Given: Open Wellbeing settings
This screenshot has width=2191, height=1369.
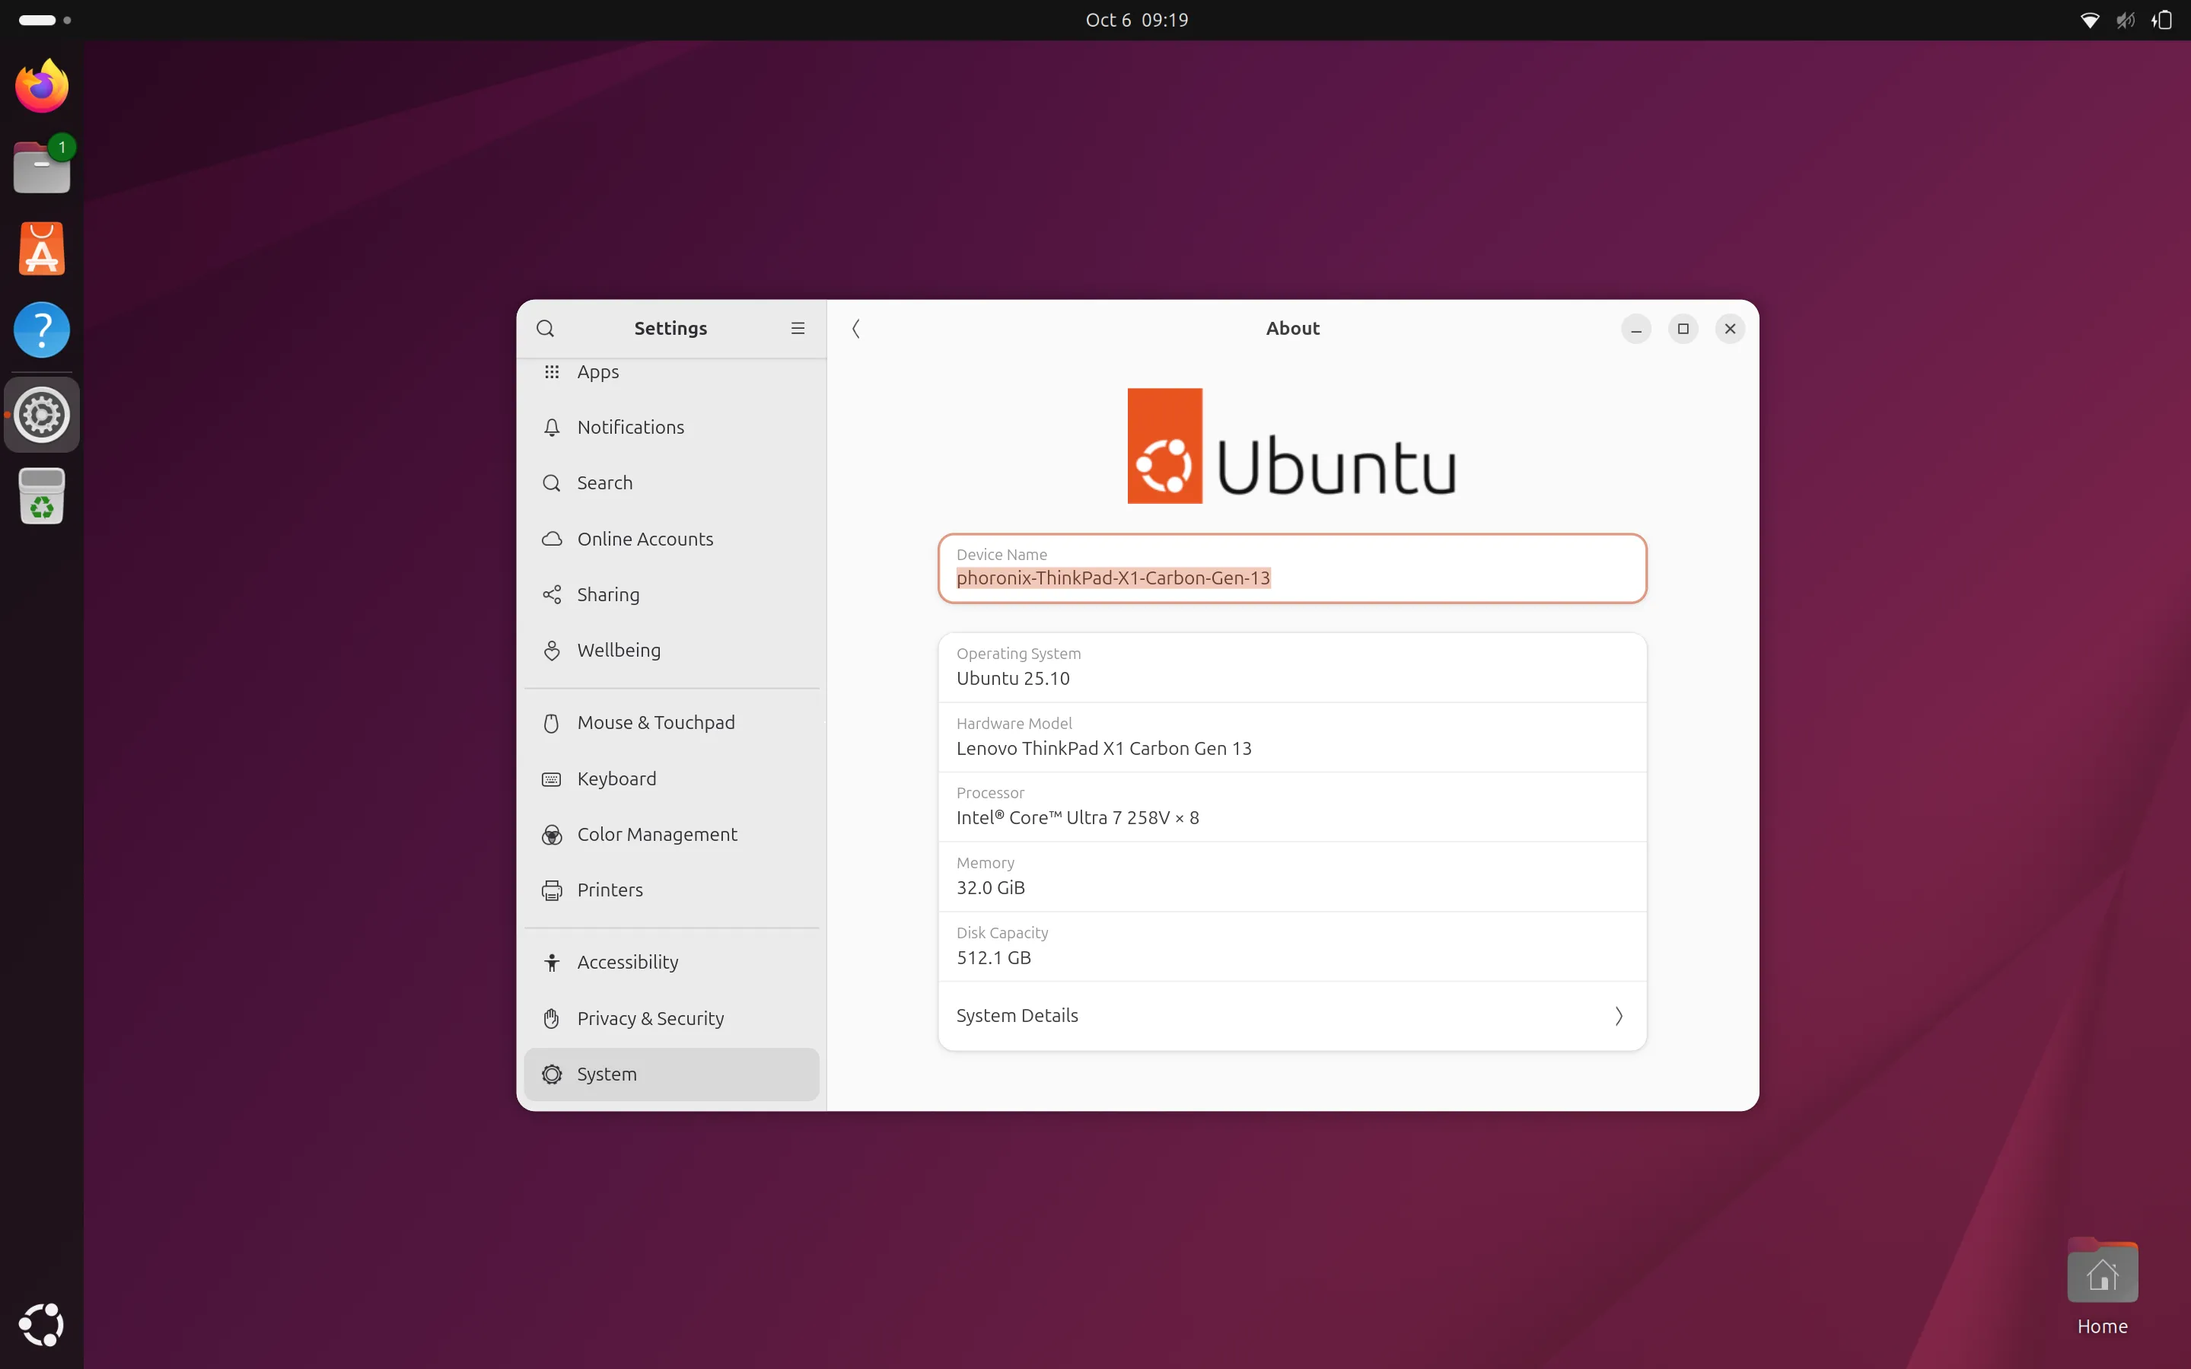Looking at the screenshot, I should coord(619,649).
